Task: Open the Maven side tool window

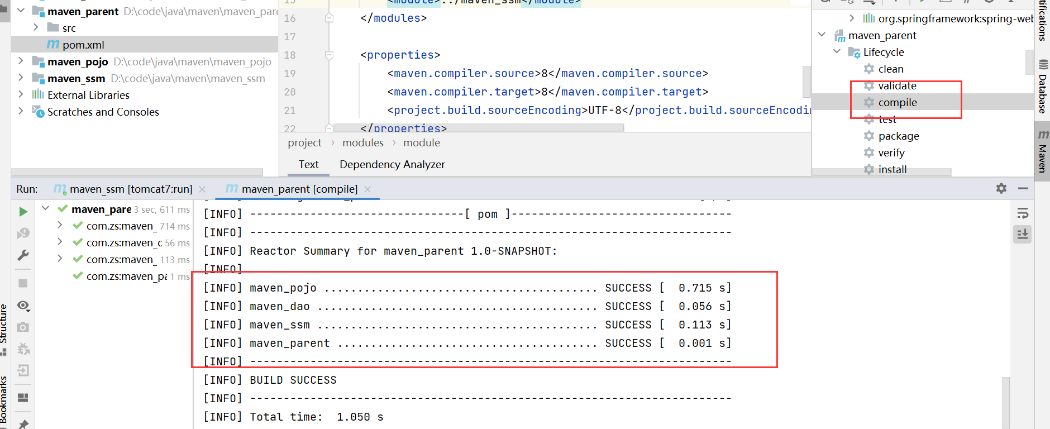Action: tap(1042, 151)
